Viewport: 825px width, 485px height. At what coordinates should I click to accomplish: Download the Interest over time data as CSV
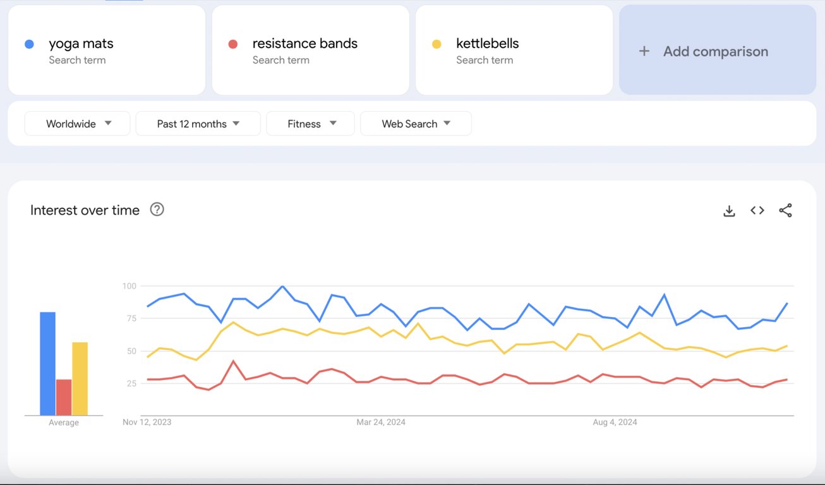[x=729, y=210]
